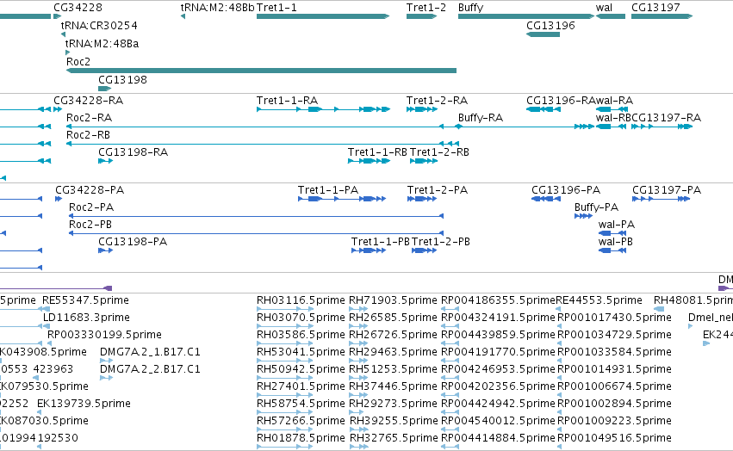Select the CG13196 gene label
733x451 pixels.
550,25
